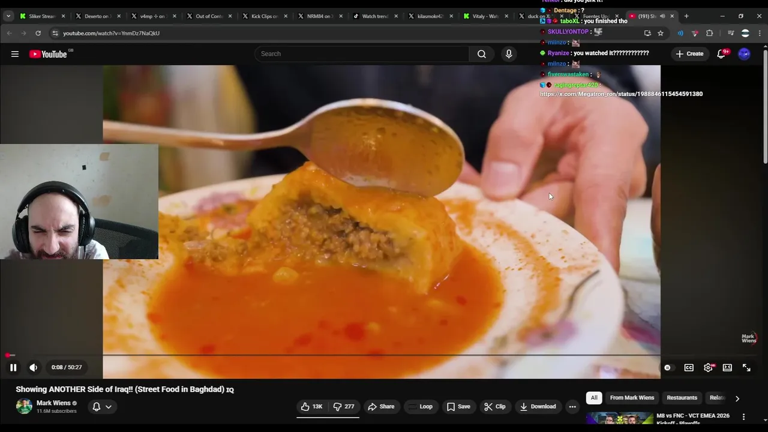Install or cast page icon in address bar

647,33
